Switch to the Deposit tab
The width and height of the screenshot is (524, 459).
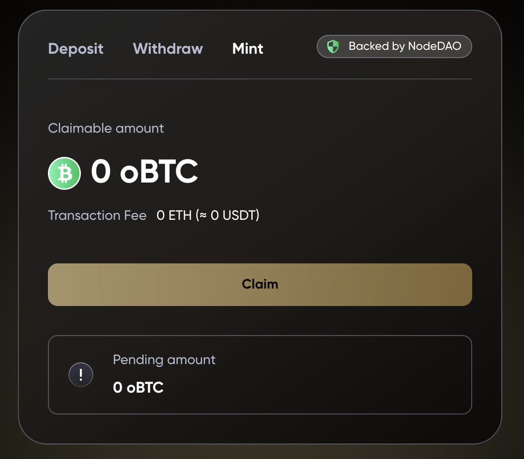[76, 49]
